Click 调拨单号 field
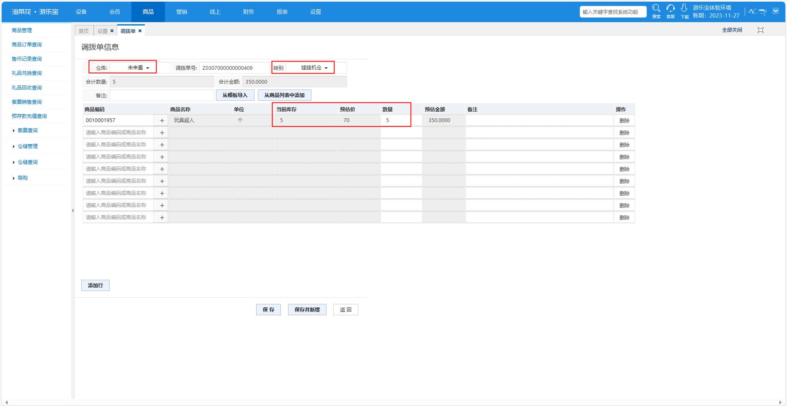This screenshot has width=787, height=406. pyautogui.click(x=235, y=68)
